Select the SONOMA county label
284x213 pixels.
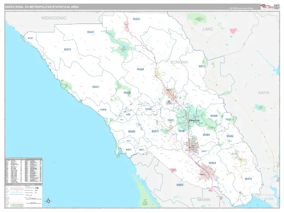179,62
